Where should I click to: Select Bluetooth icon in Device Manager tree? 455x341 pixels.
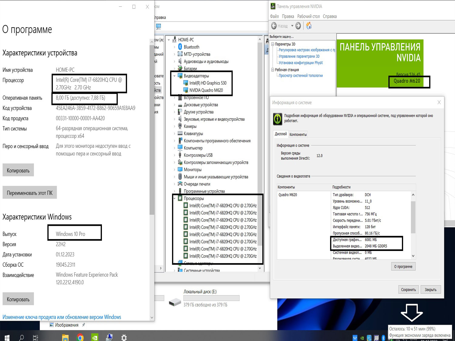coord(180,47)
